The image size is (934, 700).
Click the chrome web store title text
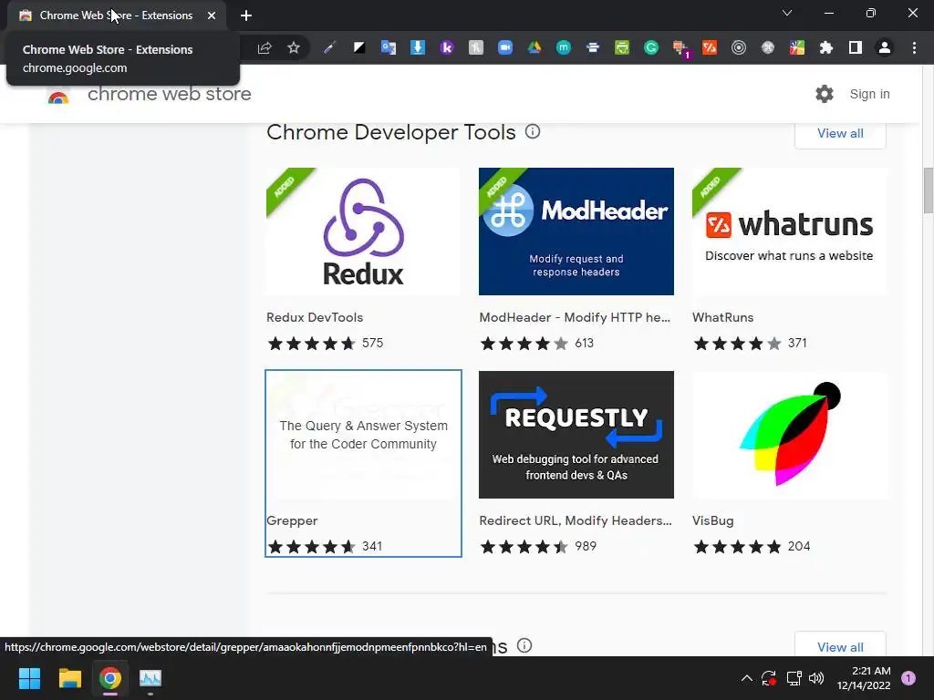click(x=169, y=94)
